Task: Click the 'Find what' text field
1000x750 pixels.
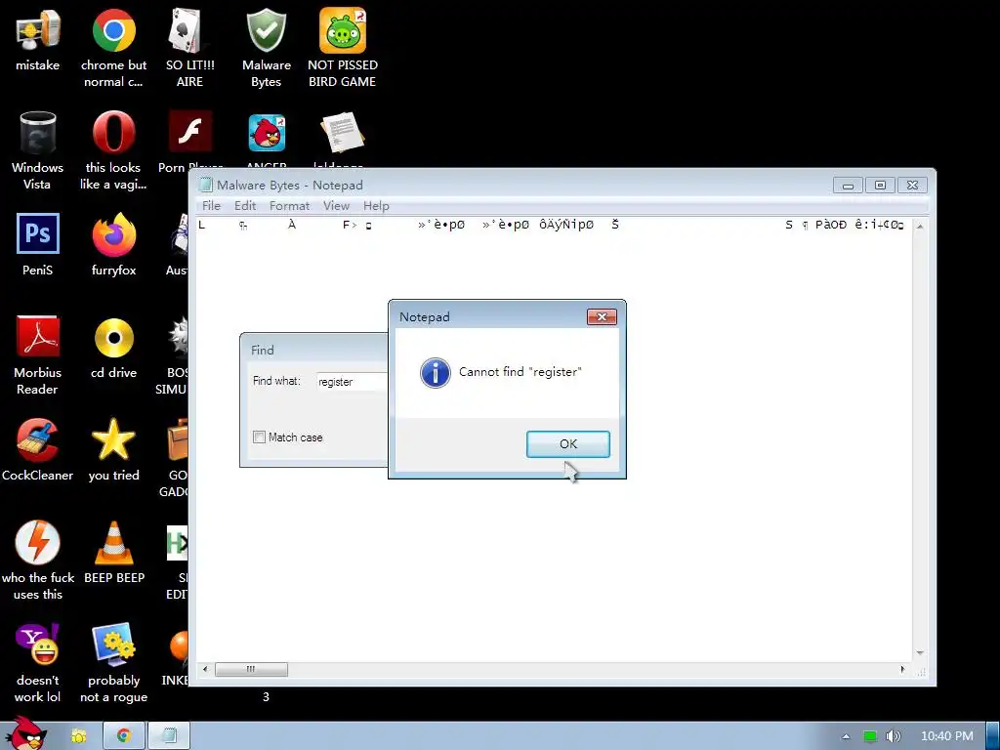Action: click(352, 382)
